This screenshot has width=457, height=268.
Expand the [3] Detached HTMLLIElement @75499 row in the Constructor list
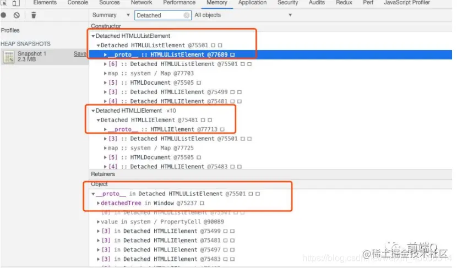tap(105, 92)
